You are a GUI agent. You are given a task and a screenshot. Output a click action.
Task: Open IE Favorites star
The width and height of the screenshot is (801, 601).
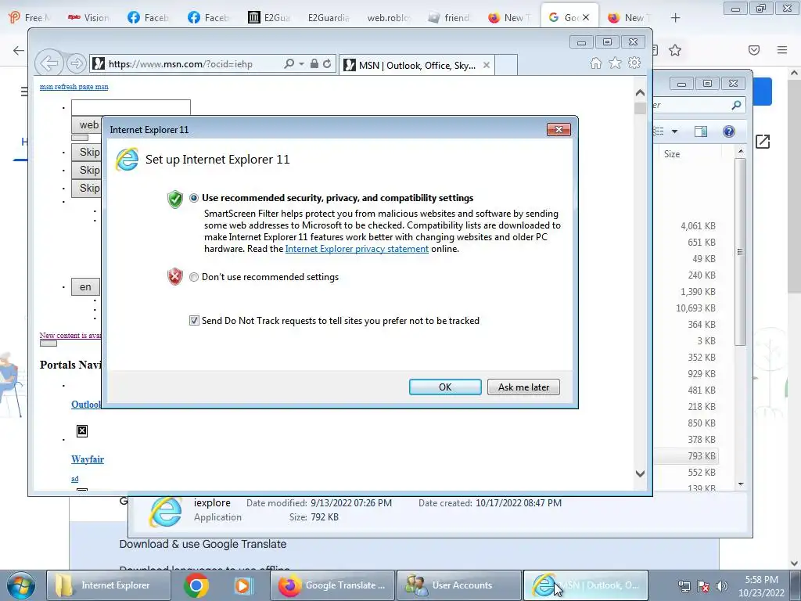point(615,63)
